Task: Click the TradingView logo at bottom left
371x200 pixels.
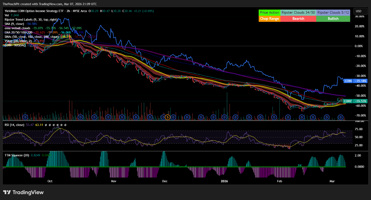Action: (x=23, y=192)
